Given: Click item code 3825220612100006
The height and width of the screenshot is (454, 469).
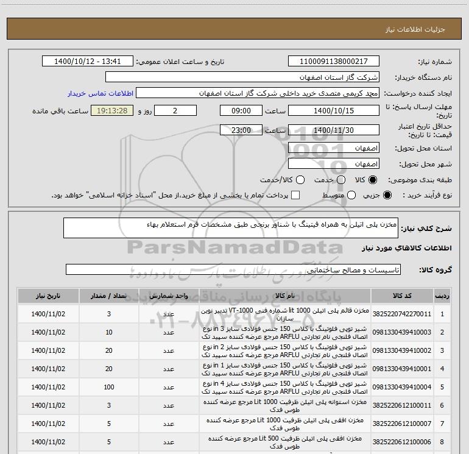Looking at the screenshot, I should coord(402,442).
